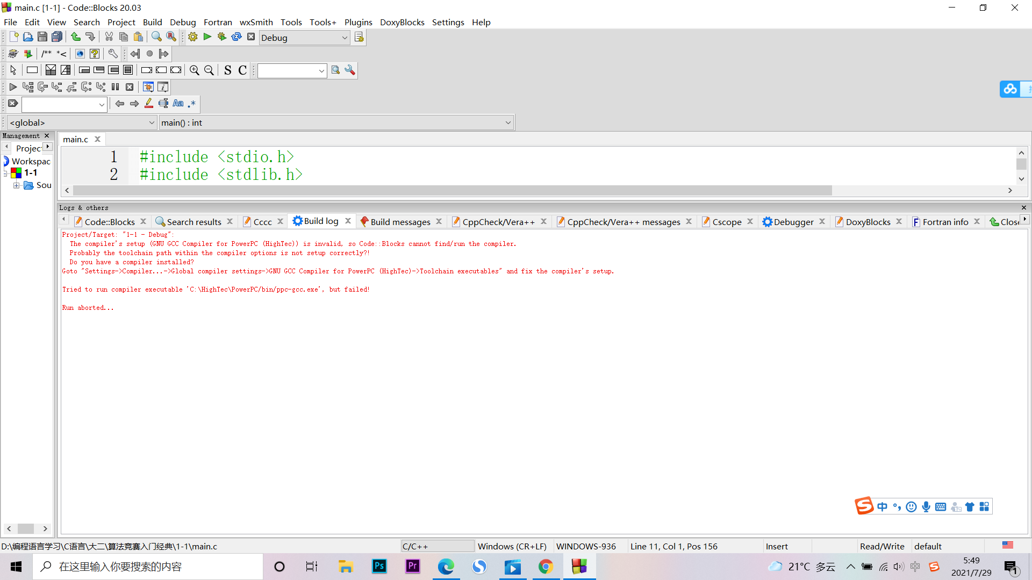
Task: Abort the build using the X icon
Action: (x=251, y=37)
